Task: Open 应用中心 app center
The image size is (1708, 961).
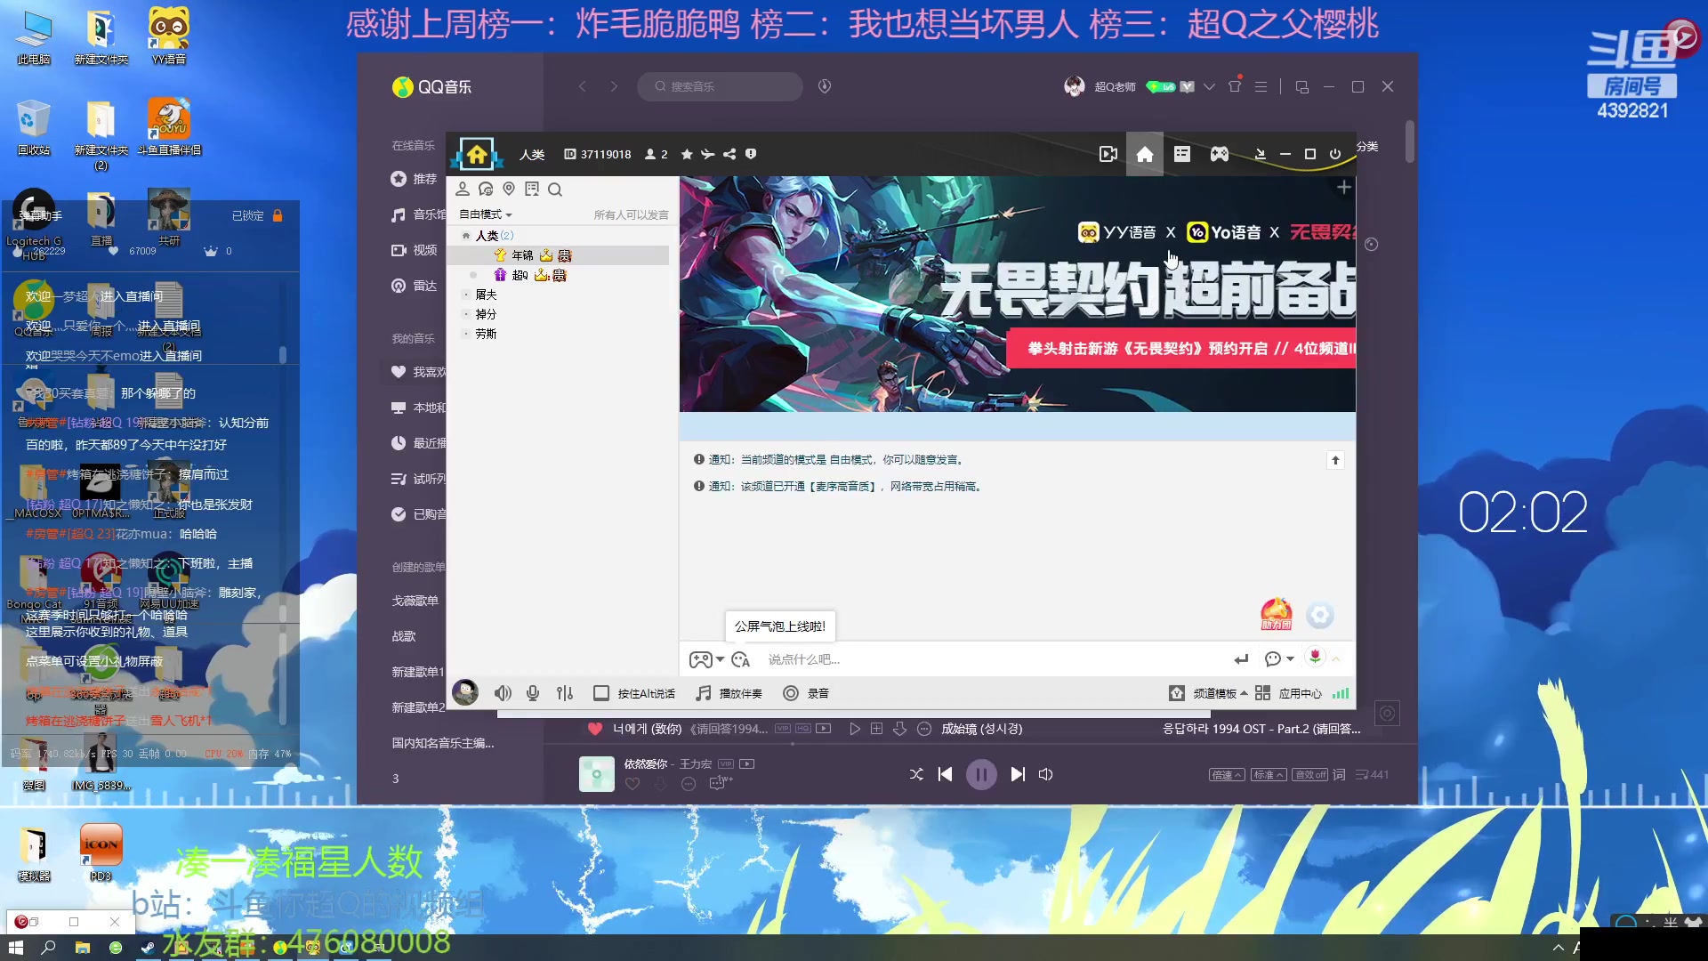Action: click(x=1288, y=693)
